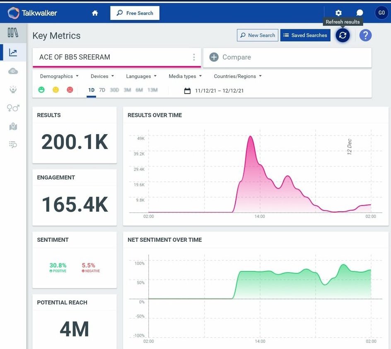Expand the Media types dropdown
This screenshot has height=349, width=391.
(x=185, y=76)
